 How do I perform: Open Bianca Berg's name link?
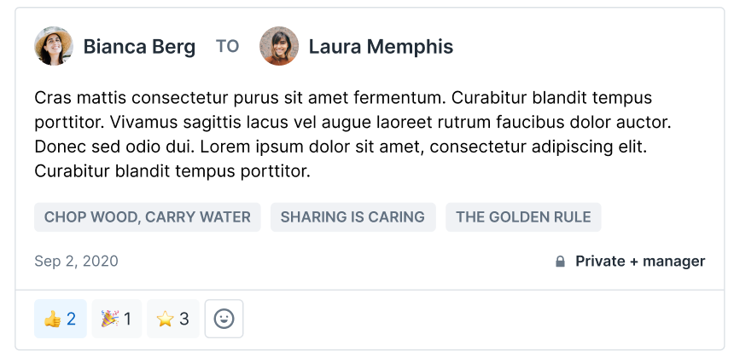pyautogui.click(x=139, y=47)
